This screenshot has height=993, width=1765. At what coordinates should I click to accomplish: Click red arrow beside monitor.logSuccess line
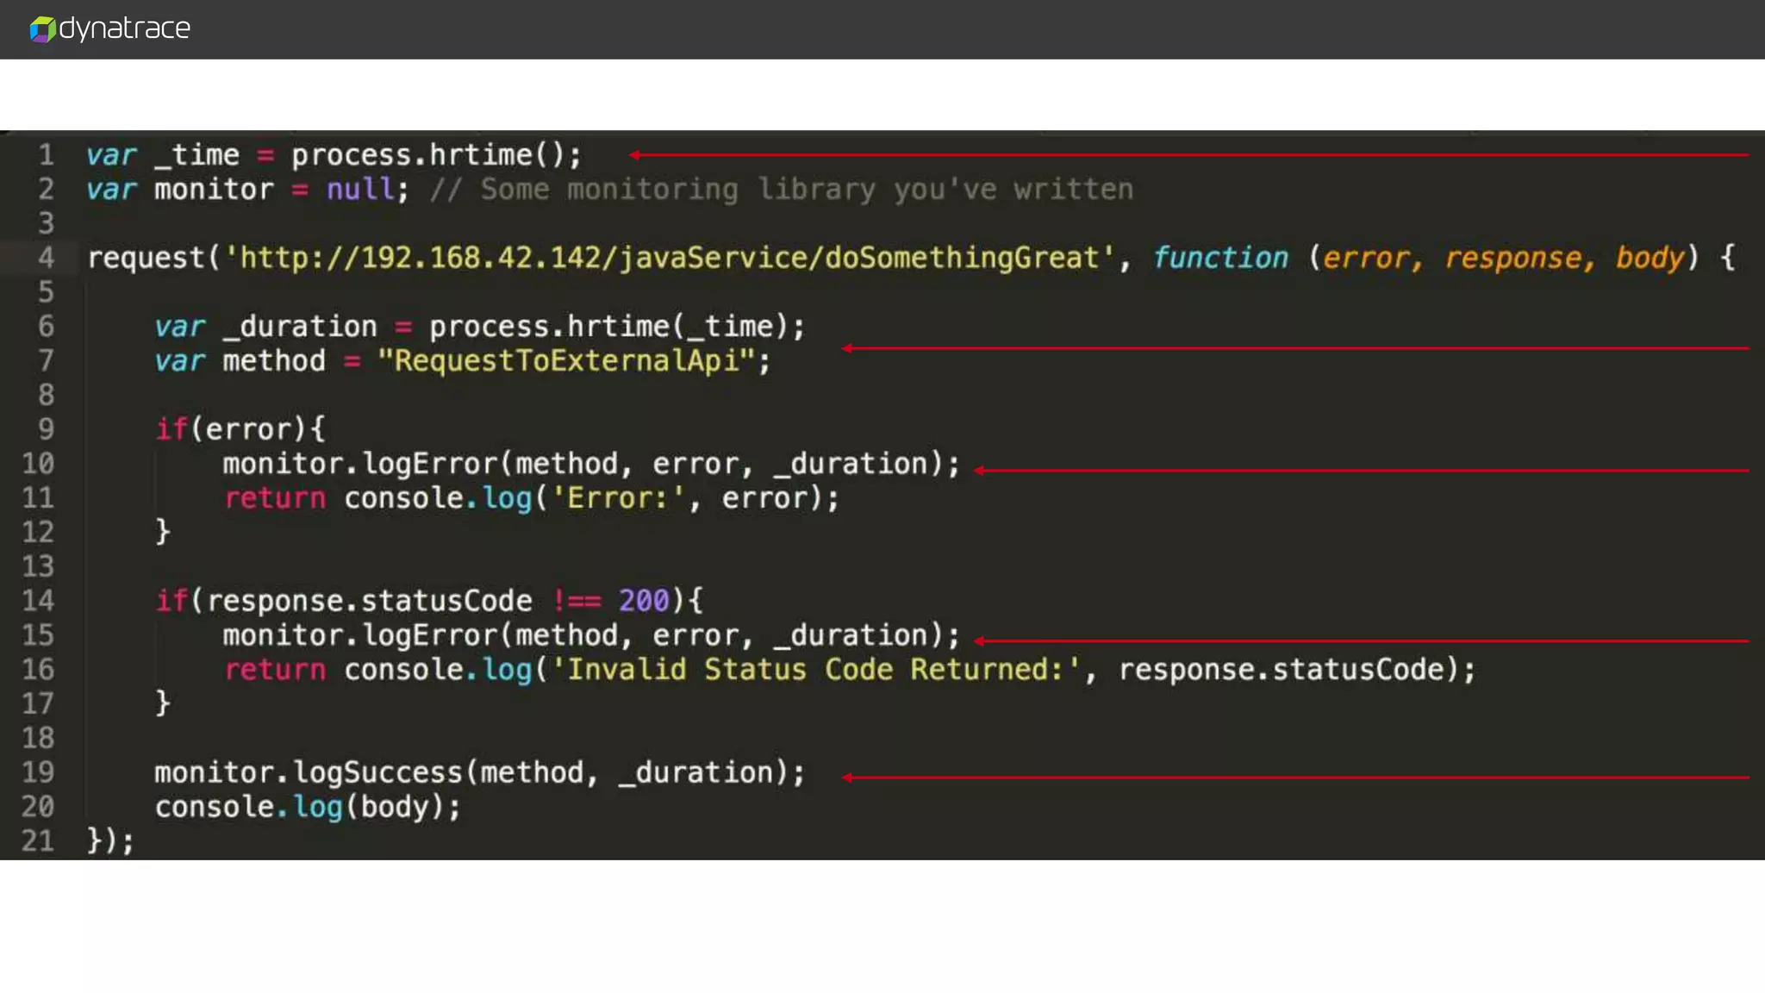1294,778
